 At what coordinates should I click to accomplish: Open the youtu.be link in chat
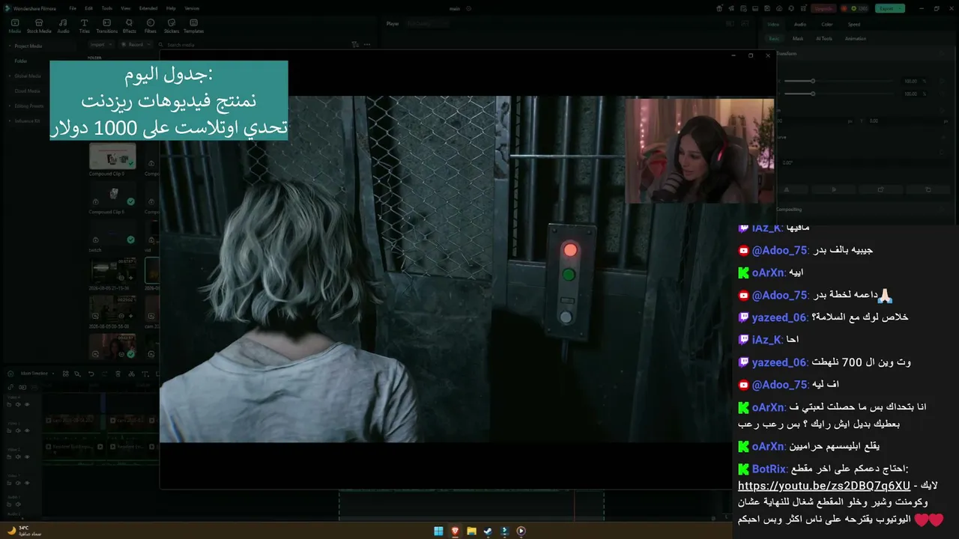point(824,486)
